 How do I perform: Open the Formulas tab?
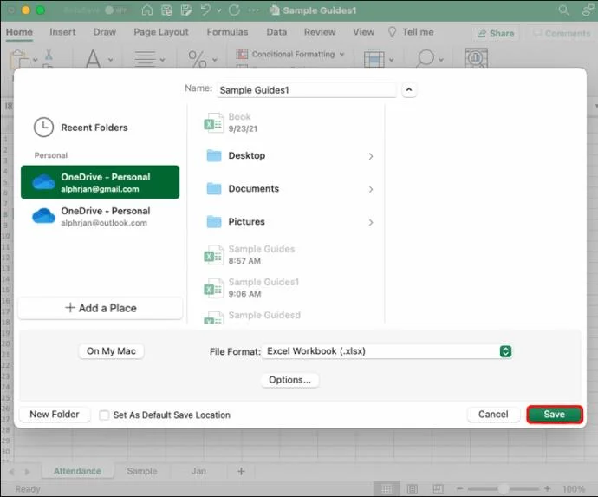click(x=227, y=32)
